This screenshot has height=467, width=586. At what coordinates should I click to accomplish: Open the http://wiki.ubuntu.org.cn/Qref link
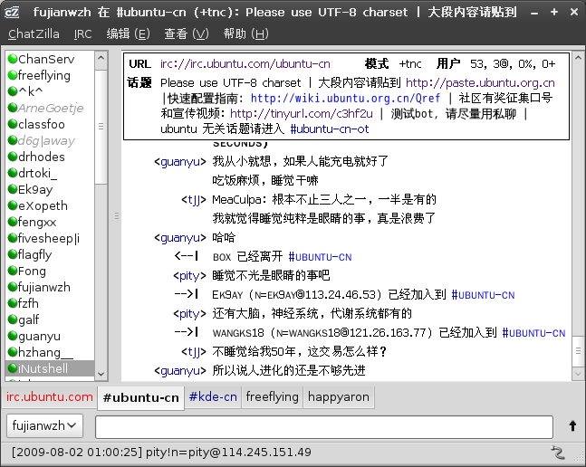pyautogui.click(x=345, y=98)
